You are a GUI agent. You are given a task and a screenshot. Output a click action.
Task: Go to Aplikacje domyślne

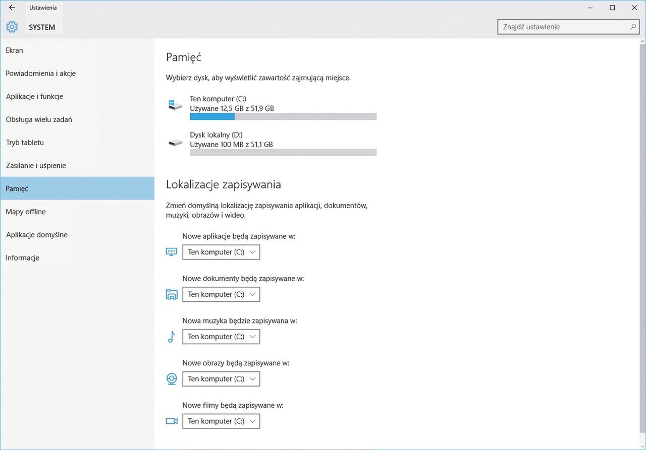point(77,235)
